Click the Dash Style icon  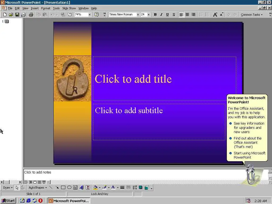(128, 187)
